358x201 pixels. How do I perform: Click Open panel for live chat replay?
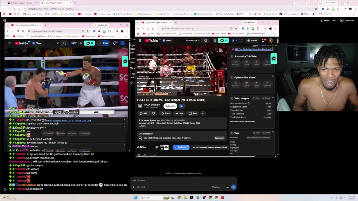[x=219, y=138]
